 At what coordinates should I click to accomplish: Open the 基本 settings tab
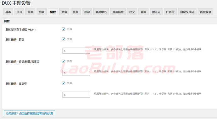point(8,12)
